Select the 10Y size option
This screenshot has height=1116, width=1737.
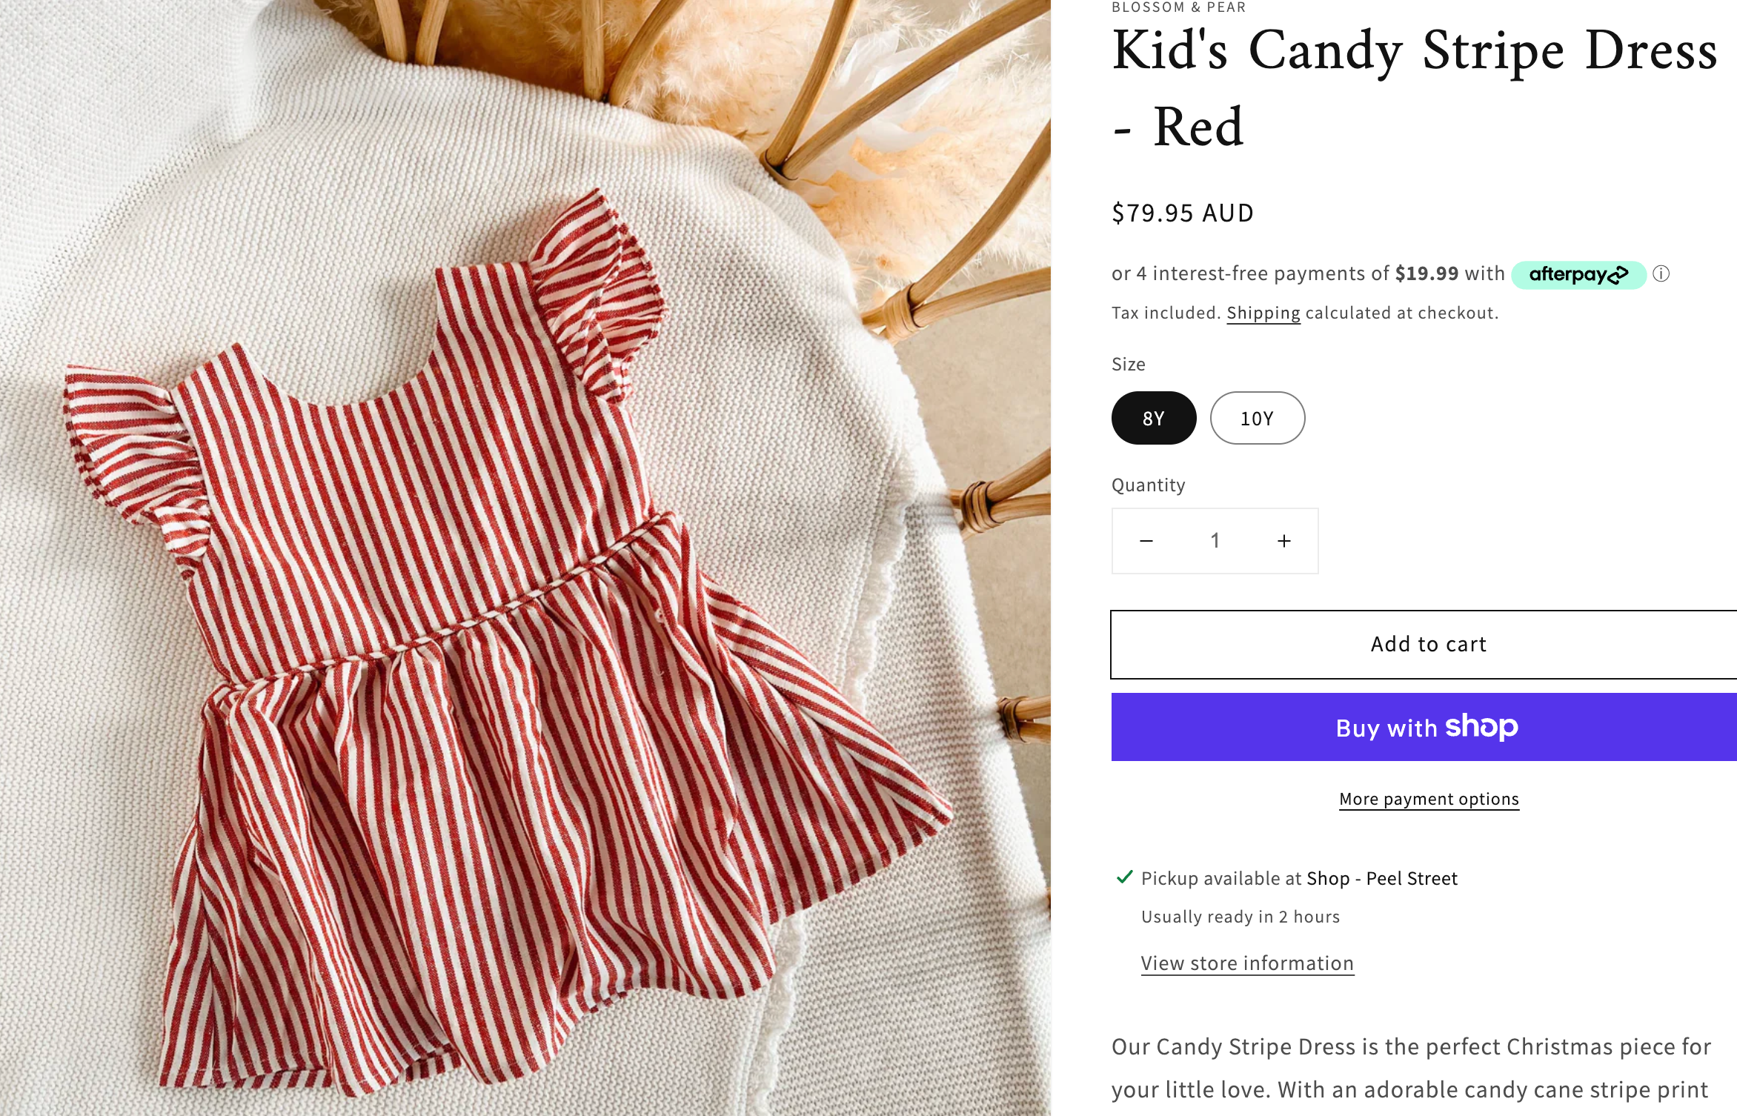click(1257, 418)
